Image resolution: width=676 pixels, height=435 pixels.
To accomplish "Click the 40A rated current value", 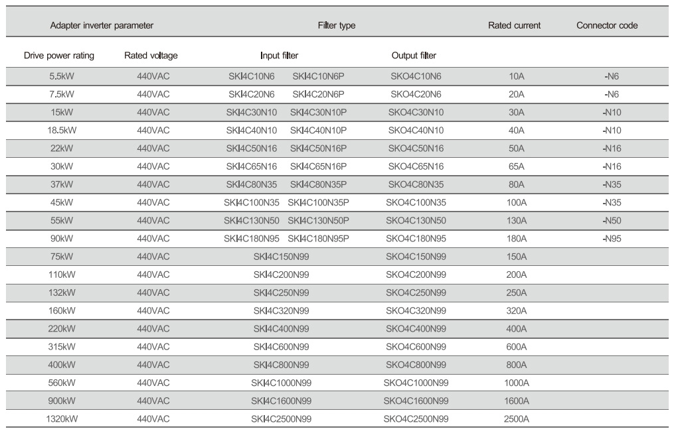I will click(x=517, y=131).
